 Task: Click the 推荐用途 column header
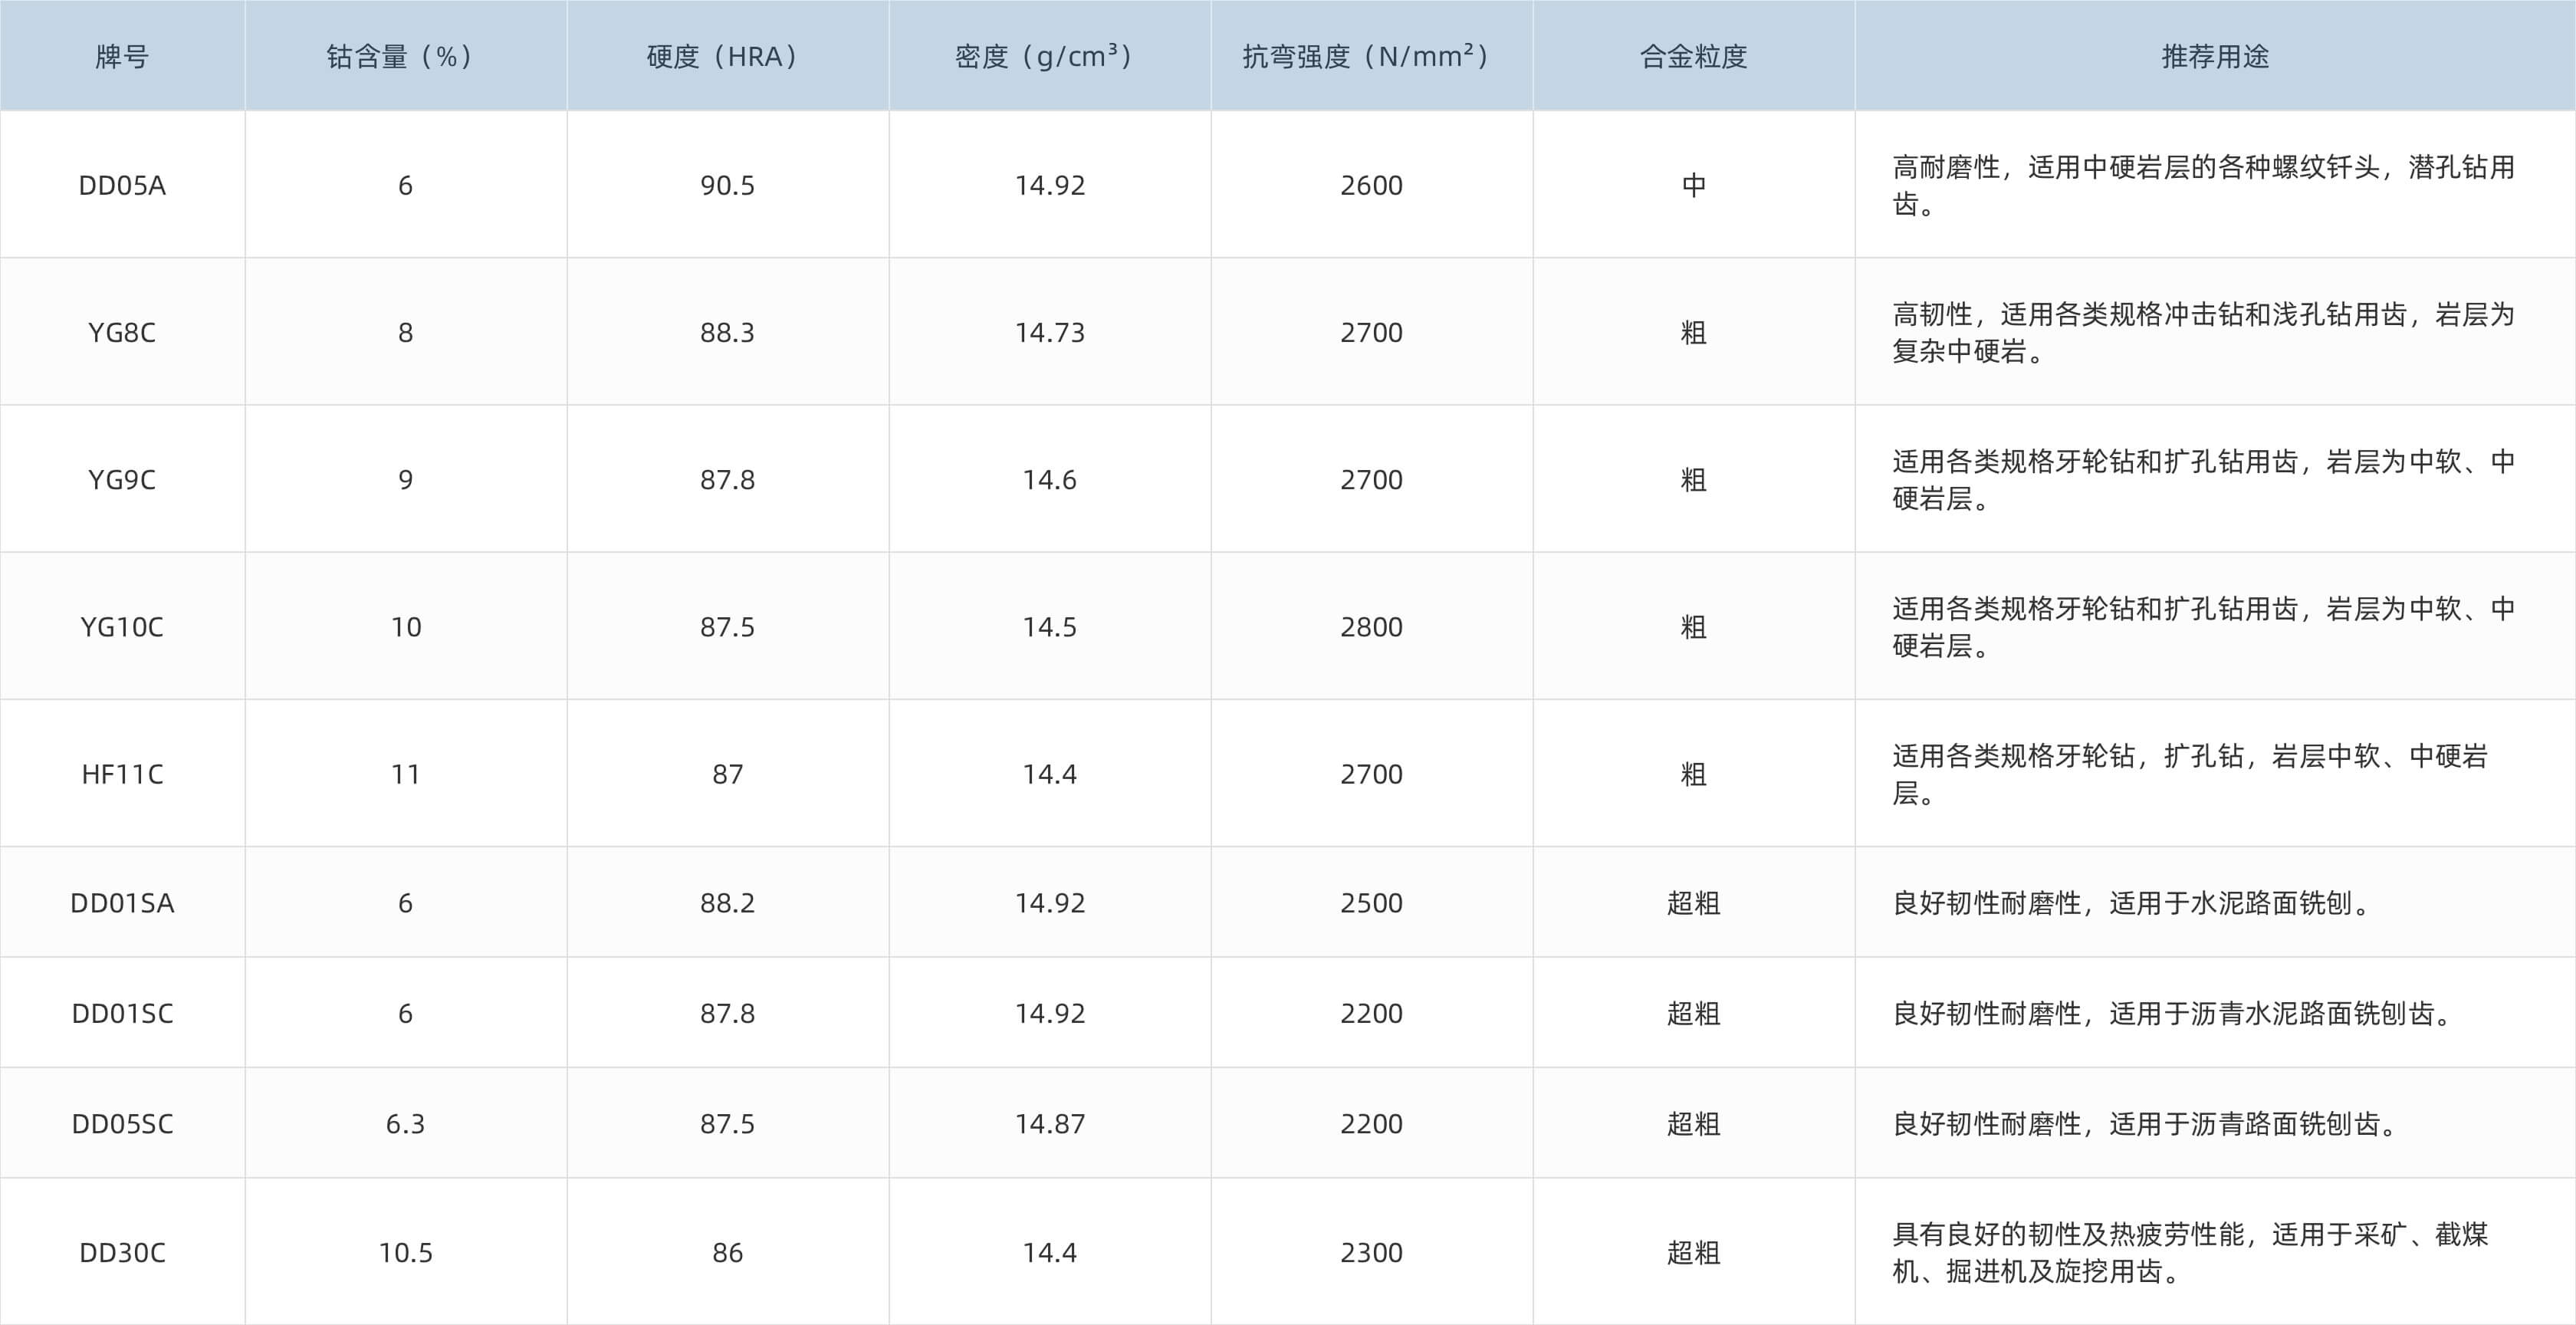(2213, 57)
